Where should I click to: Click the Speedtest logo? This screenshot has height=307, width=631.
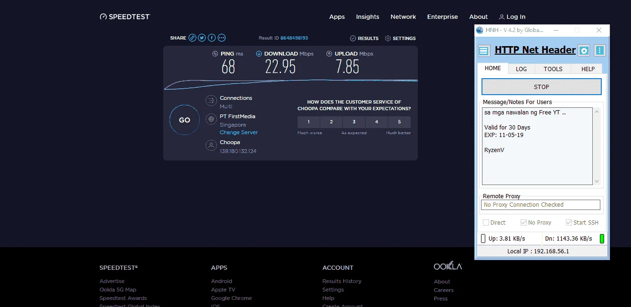[125, 16]
